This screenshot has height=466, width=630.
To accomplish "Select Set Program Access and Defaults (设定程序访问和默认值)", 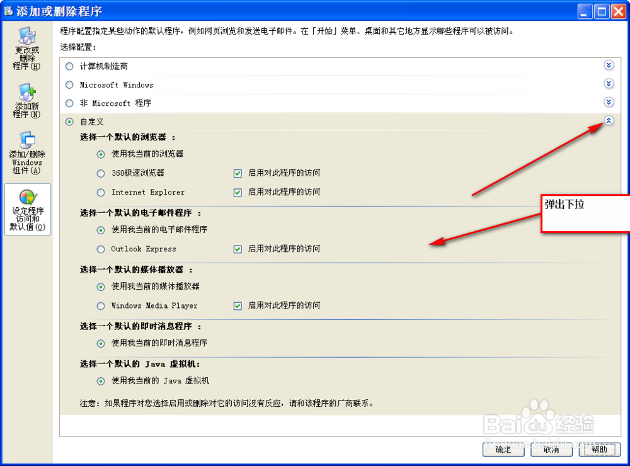I will tap(28, 209).
